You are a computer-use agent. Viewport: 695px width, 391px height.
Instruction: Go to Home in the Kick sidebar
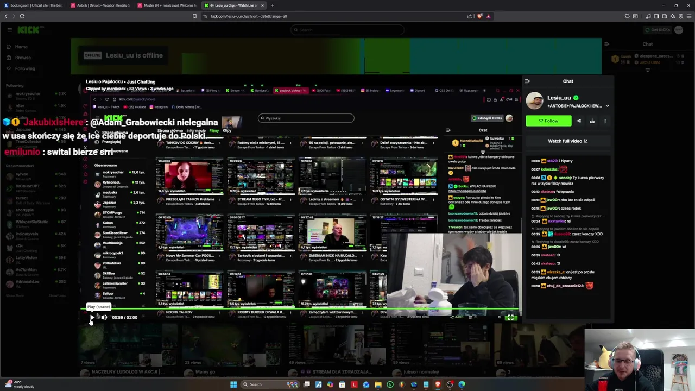[21, 47]
